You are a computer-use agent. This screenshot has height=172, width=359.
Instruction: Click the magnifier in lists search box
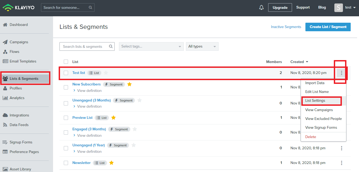coord(111,46)
